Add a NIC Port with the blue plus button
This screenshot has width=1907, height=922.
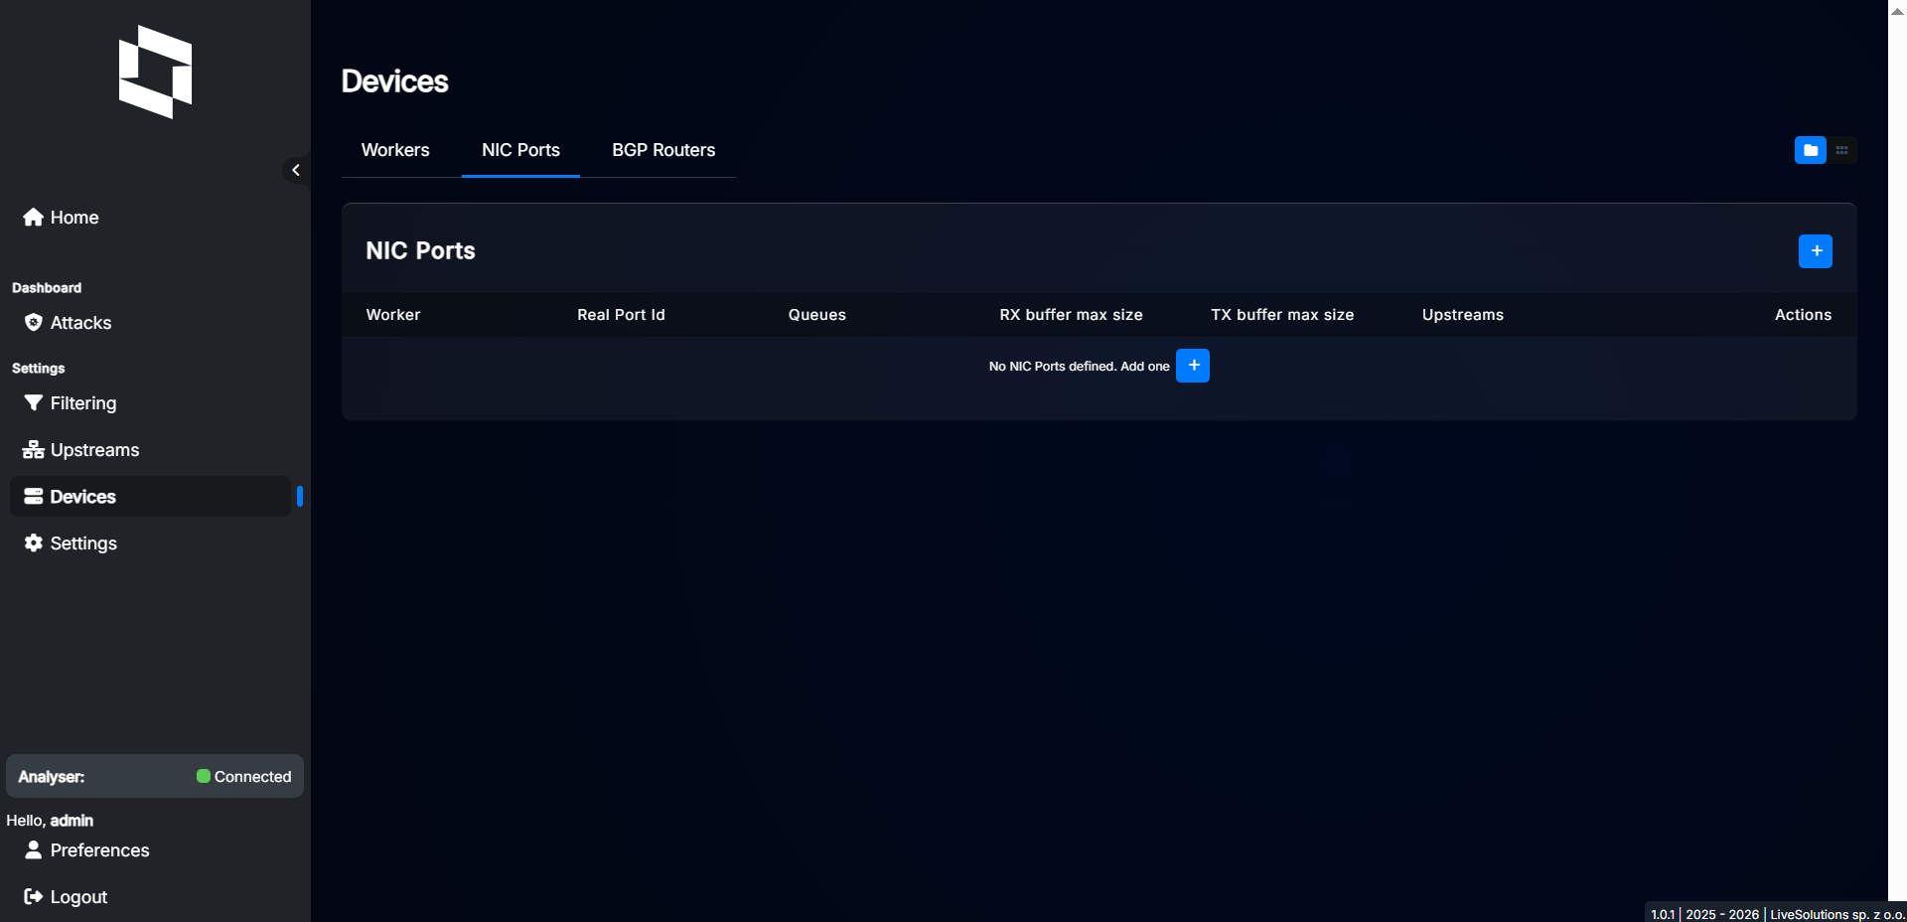click(x=1815, y=250)
